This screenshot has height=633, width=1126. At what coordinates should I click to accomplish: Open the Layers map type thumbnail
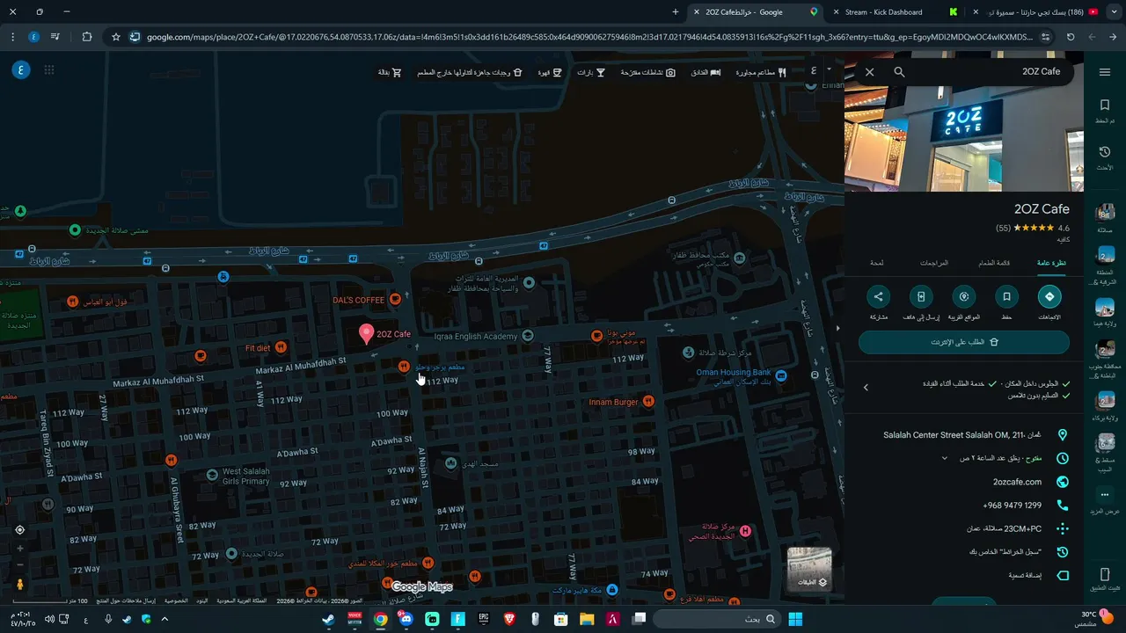click(x=809, y=568)
